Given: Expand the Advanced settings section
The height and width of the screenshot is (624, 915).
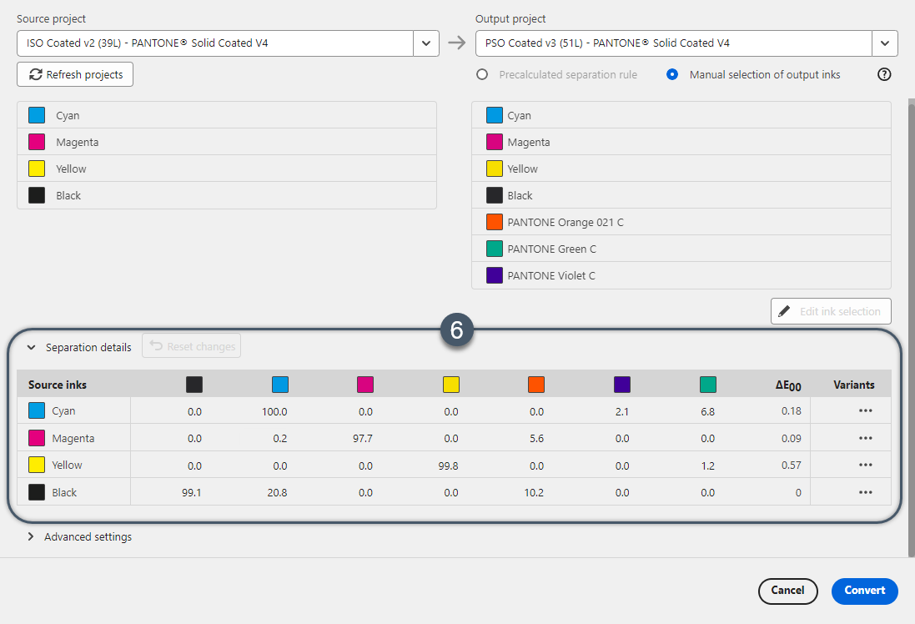Looking at the screenshot, I should point(31,536).
